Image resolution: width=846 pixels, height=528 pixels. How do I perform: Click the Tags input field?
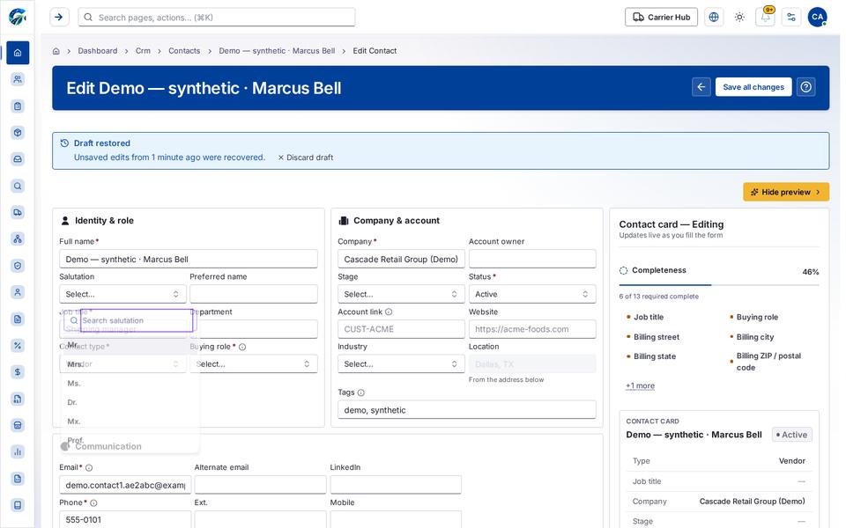click(467, 410)
